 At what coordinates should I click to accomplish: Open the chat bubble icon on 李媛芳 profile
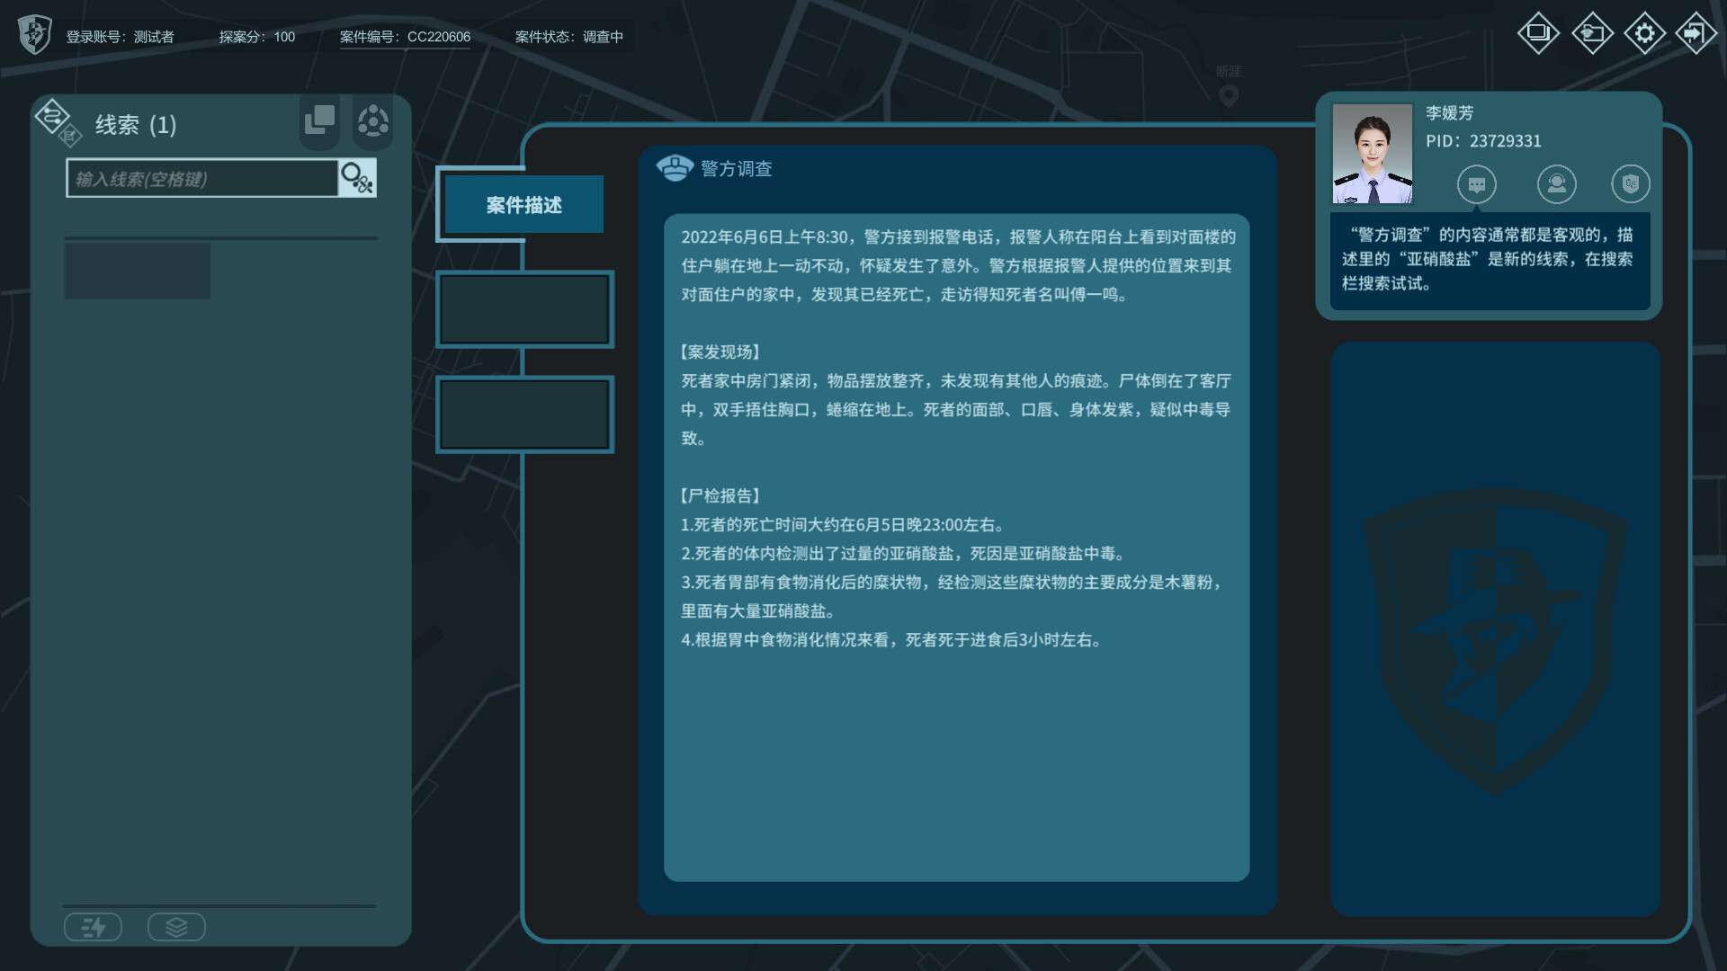[1476, 184]
